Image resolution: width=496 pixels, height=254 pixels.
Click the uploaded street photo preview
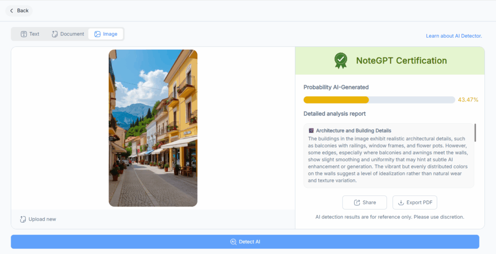pyautogui.click(x=153, y=128)
